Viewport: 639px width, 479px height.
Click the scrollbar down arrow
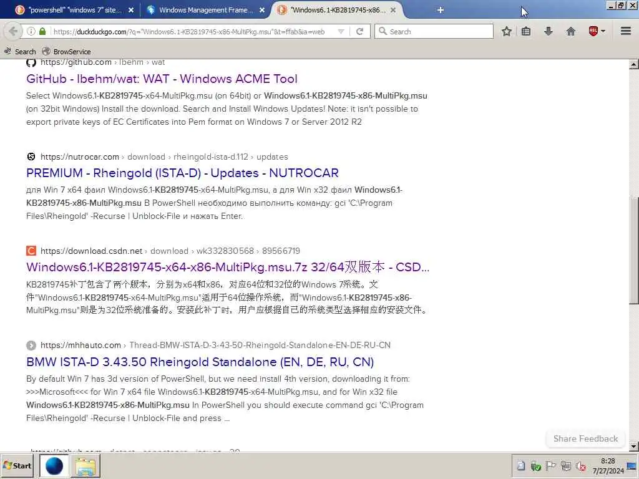coord(633,447)
